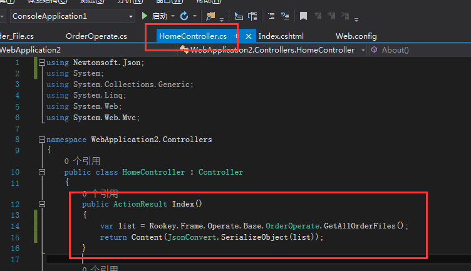Click the SerializeObject method call
This screenshot has width=471, height=271.
pos(254,237)
